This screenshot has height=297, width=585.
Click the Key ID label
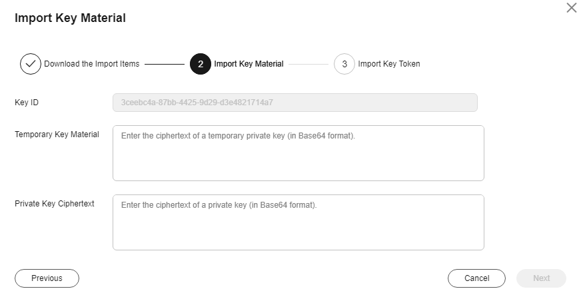pos(27,103)
